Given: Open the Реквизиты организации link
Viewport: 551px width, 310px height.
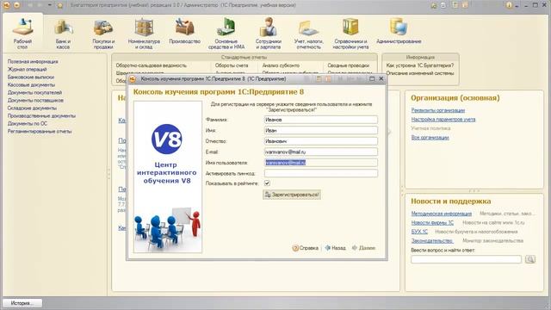Looking at the screenshot, I should 438,110.
